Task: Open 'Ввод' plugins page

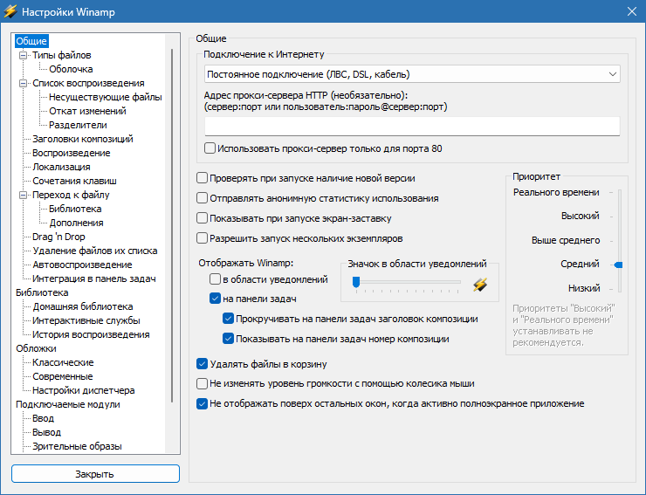Action: click(44, 418)
